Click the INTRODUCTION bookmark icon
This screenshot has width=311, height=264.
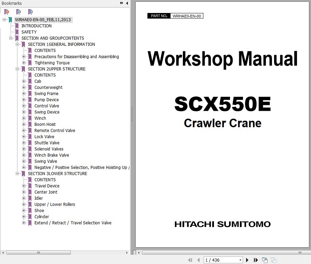17,26
